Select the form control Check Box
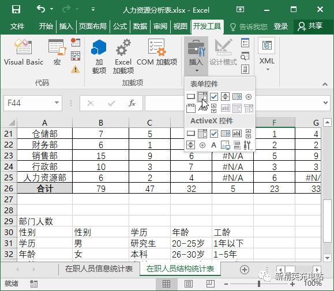 click(214, 97)
